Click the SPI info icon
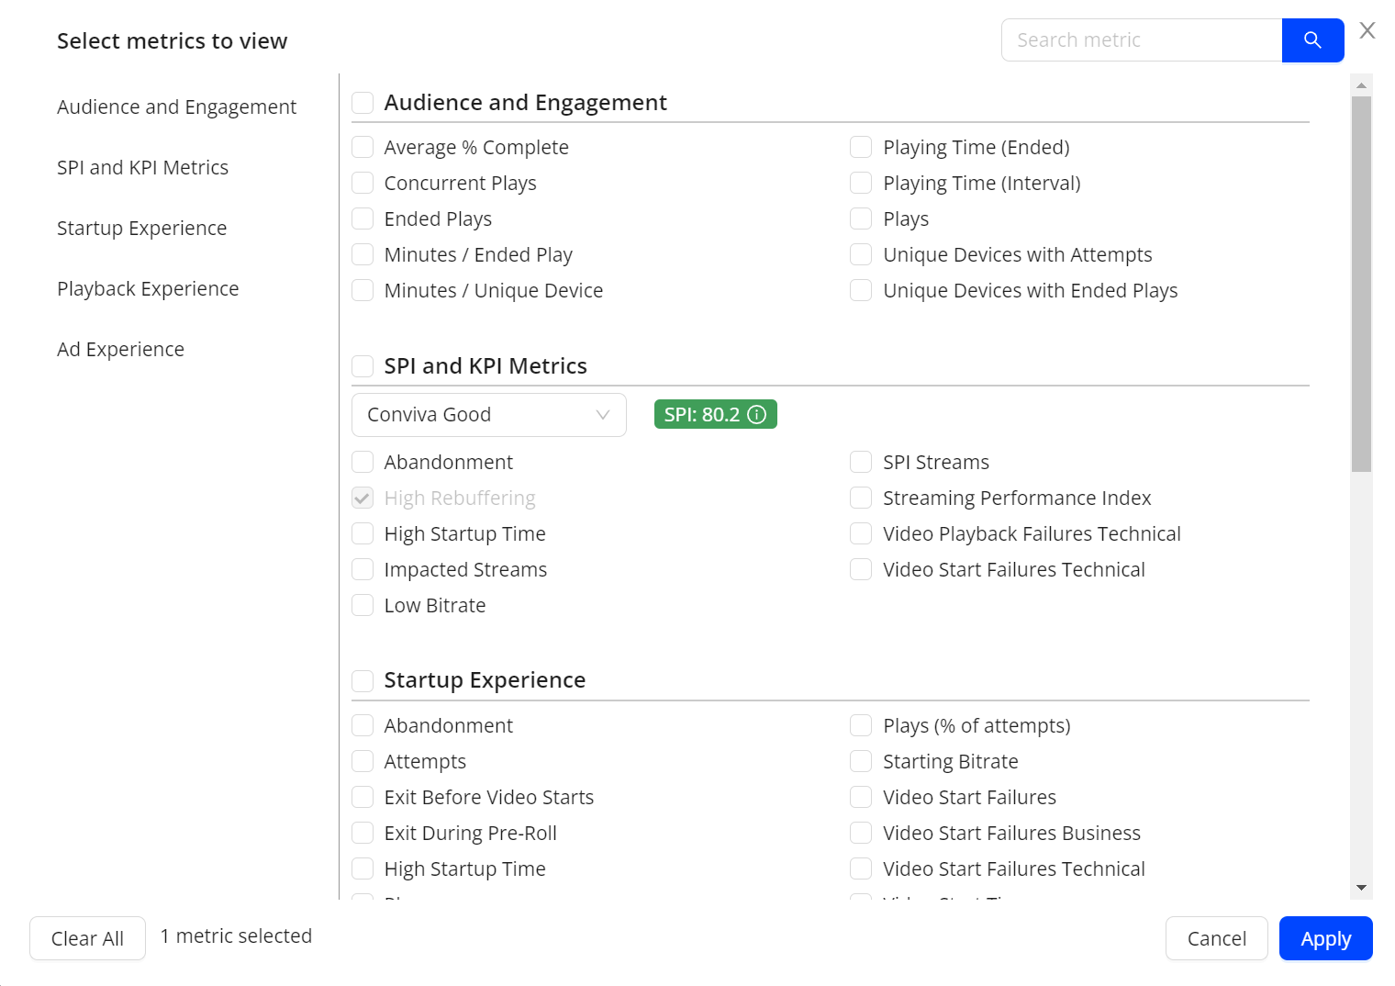The height and width of the screenshot is (986, 1395). [757, 415]
